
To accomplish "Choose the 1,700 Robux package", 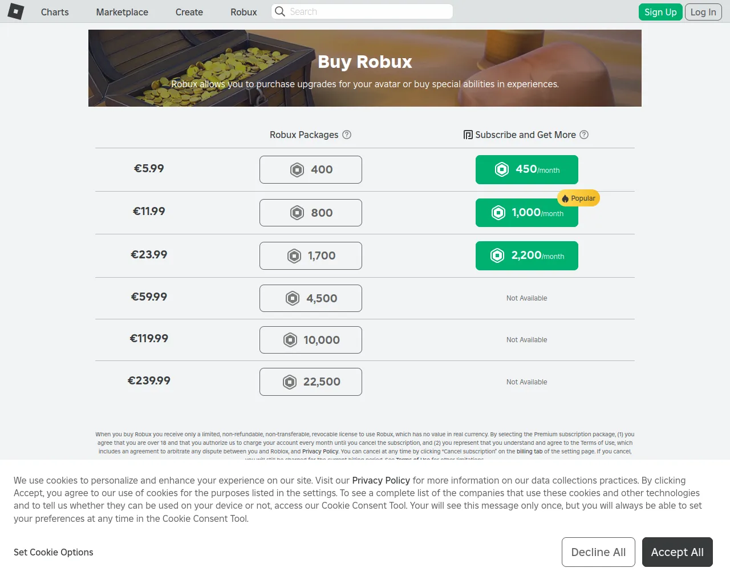I will point(311,255).
